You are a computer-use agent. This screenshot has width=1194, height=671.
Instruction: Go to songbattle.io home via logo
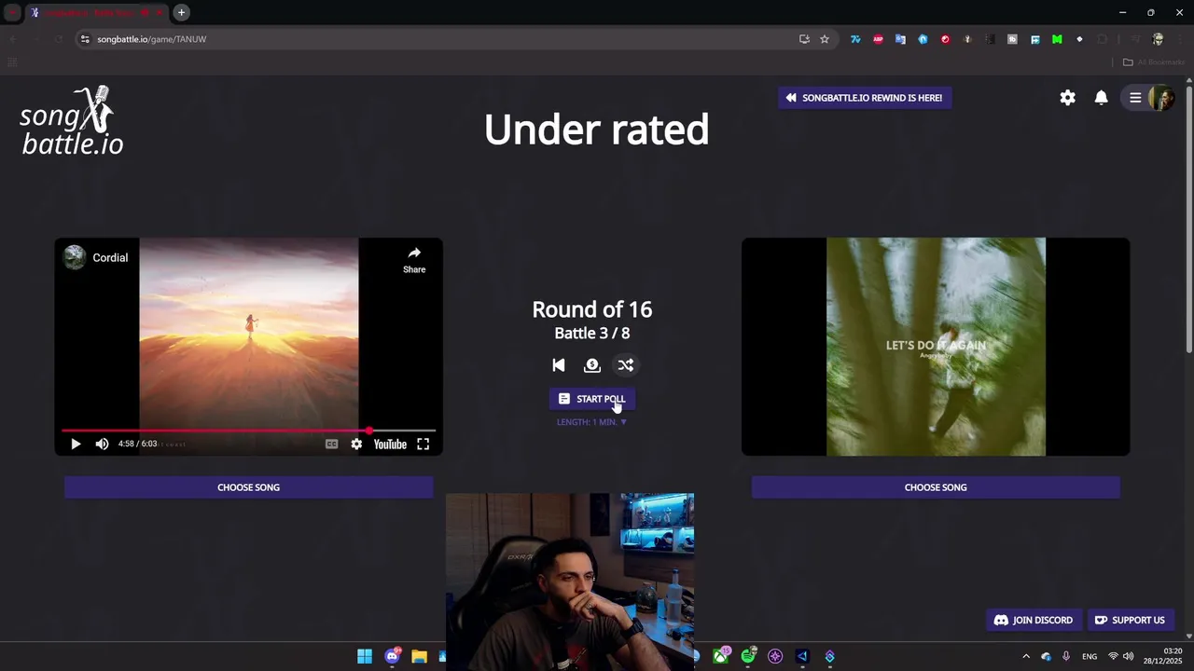(x=72, y=121)
